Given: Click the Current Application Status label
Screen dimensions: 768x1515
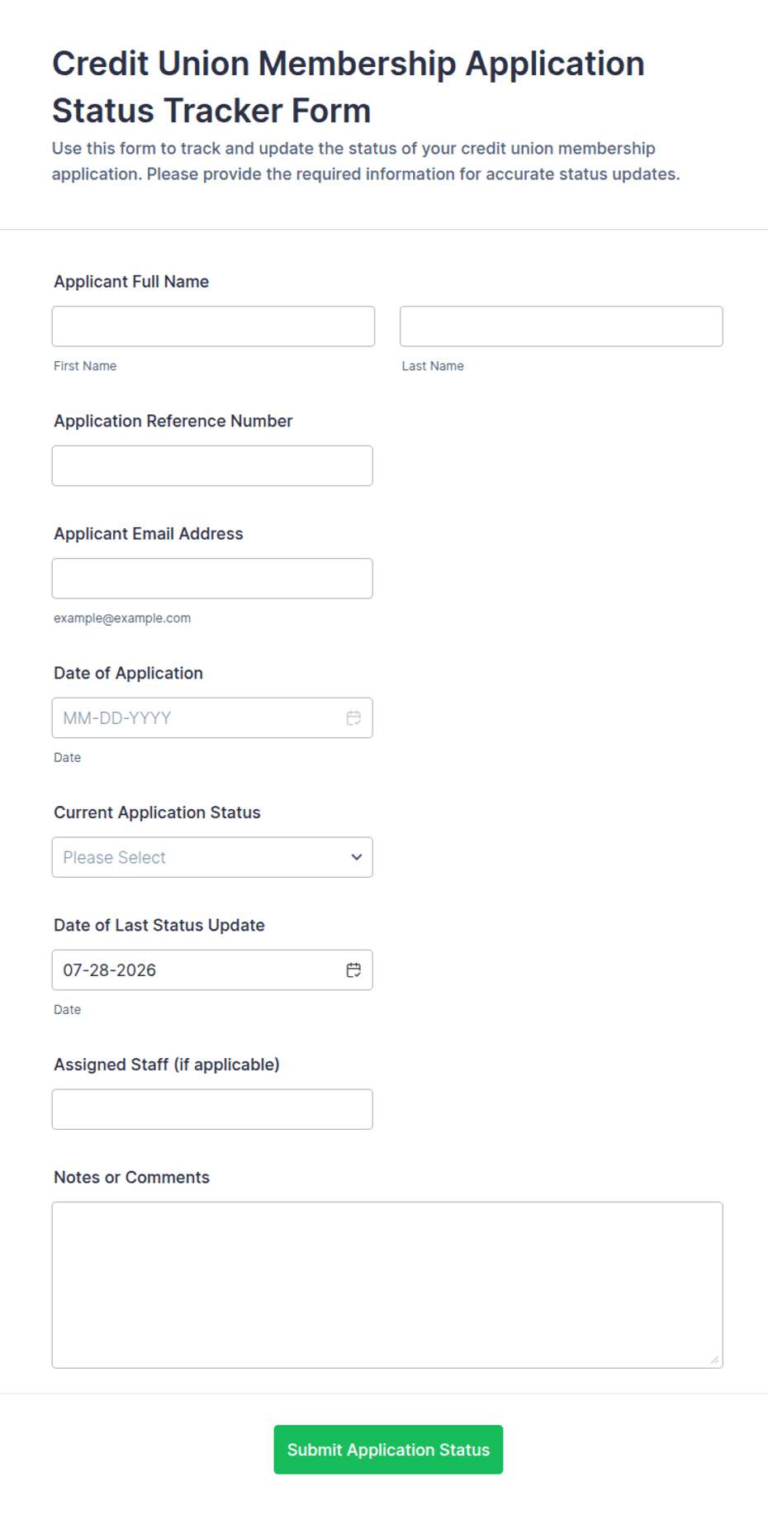Looking at the screenshot, I should tap(157, 812).
